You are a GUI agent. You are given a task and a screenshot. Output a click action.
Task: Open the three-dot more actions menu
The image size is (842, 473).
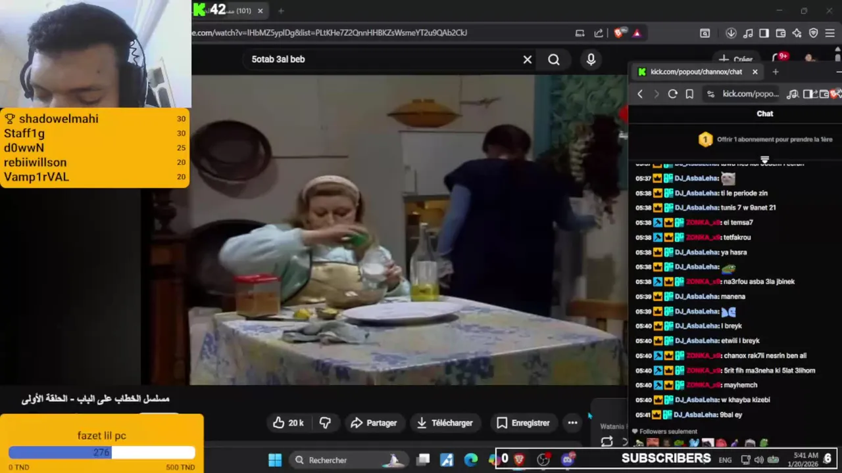point(573,423)
